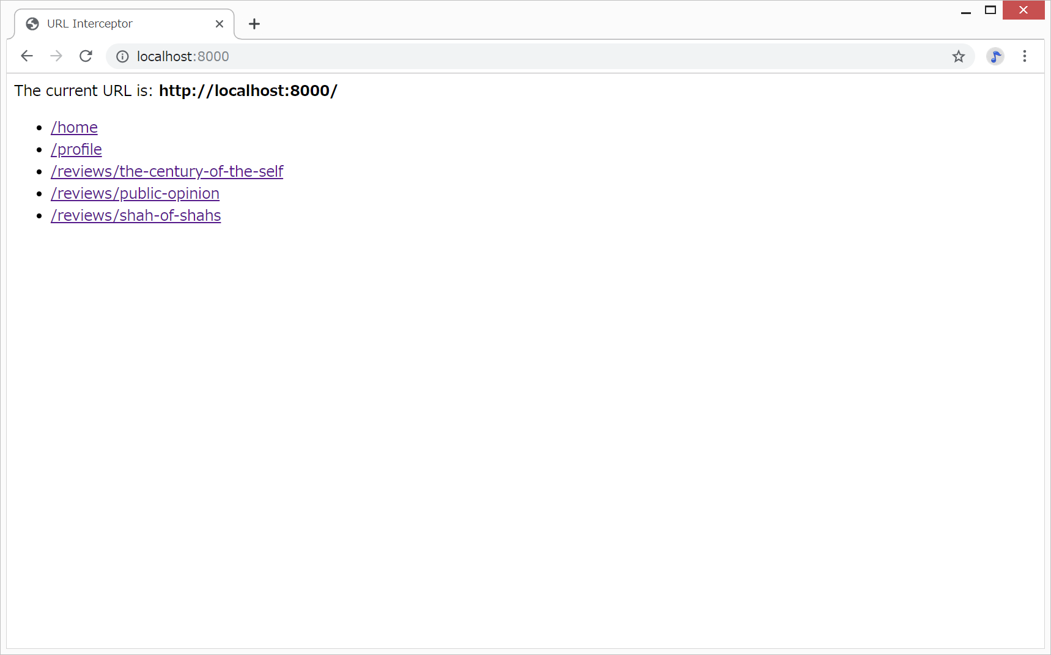Close the URL Interceptor tab
The width and height of the screenshot is (1051, 655).
click(219, 24)
